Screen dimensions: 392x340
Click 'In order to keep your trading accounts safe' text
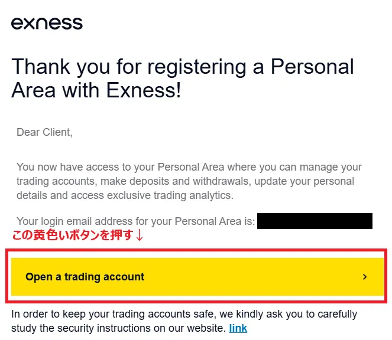(x=184, y=314)
